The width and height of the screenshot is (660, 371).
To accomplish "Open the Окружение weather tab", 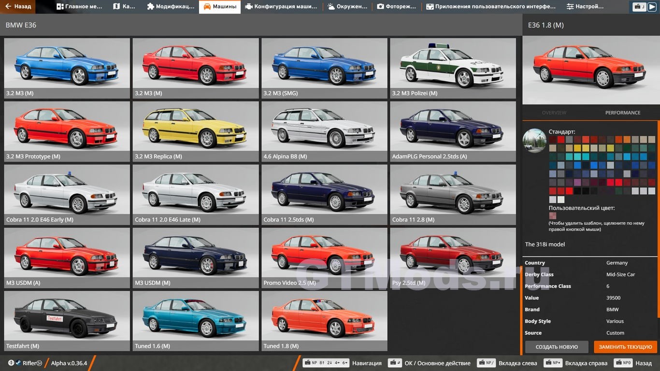I will pyautogui.click(x=348, y=7).
